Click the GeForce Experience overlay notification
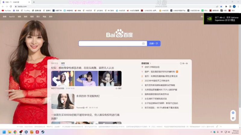 click(222, 19)
